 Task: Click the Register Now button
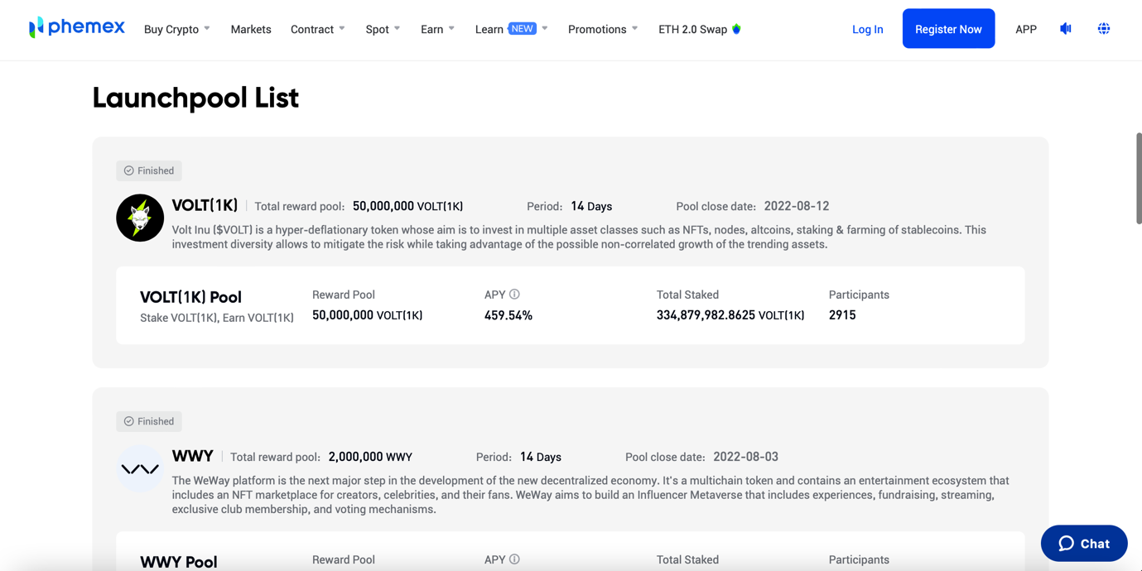pyautogui.click(x=948, y=29)
